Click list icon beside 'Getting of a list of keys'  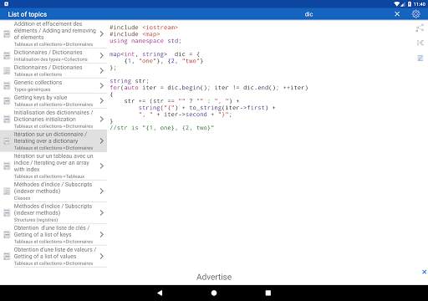7,235
